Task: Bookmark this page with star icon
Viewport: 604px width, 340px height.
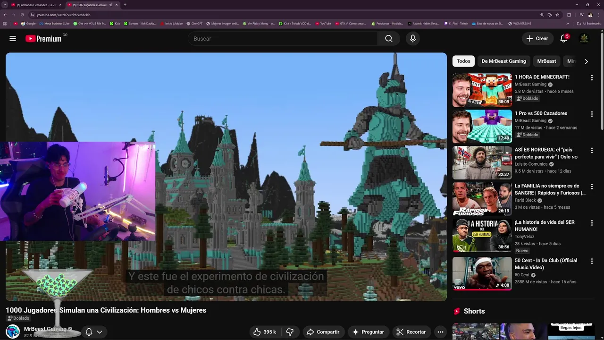Action: [557, 15]
